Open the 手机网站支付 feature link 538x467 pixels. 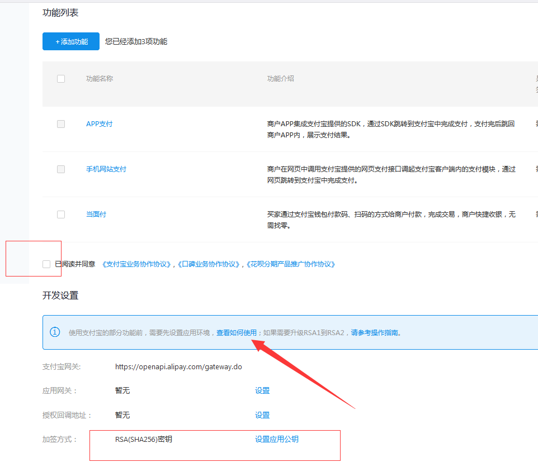[106, 169]
